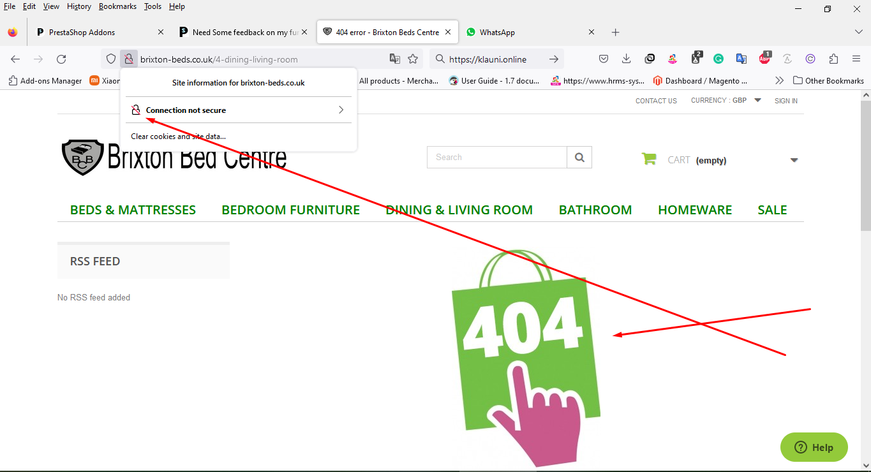The width and height of the screenshot is (871, 472).
Task: Open the View menu
Action: [51, 6]
